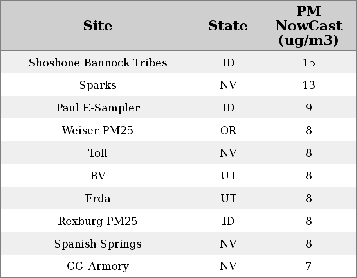357x278 pixels.
Task: Select the Shoshone Bannock Tribes site
Action: (x=97, y=63)
